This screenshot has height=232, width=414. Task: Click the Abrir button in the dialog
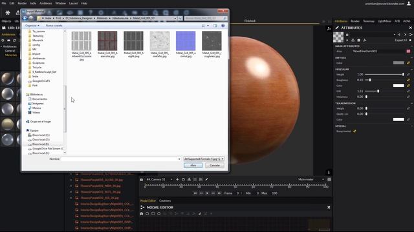click(193, 166)
